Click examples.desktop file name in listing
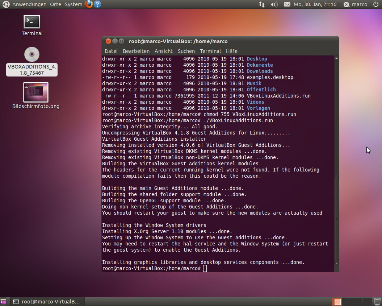The height and width of the screenshot is (306, 382). [x=270, y=77]
